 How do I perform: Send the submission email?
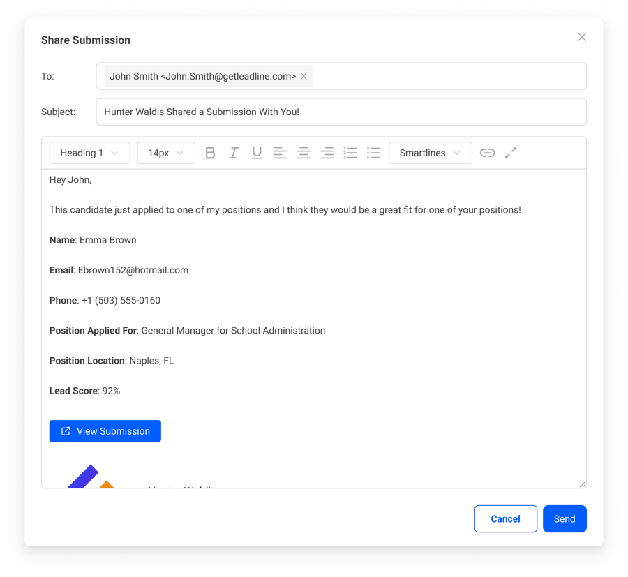click(x=565, y=518)
